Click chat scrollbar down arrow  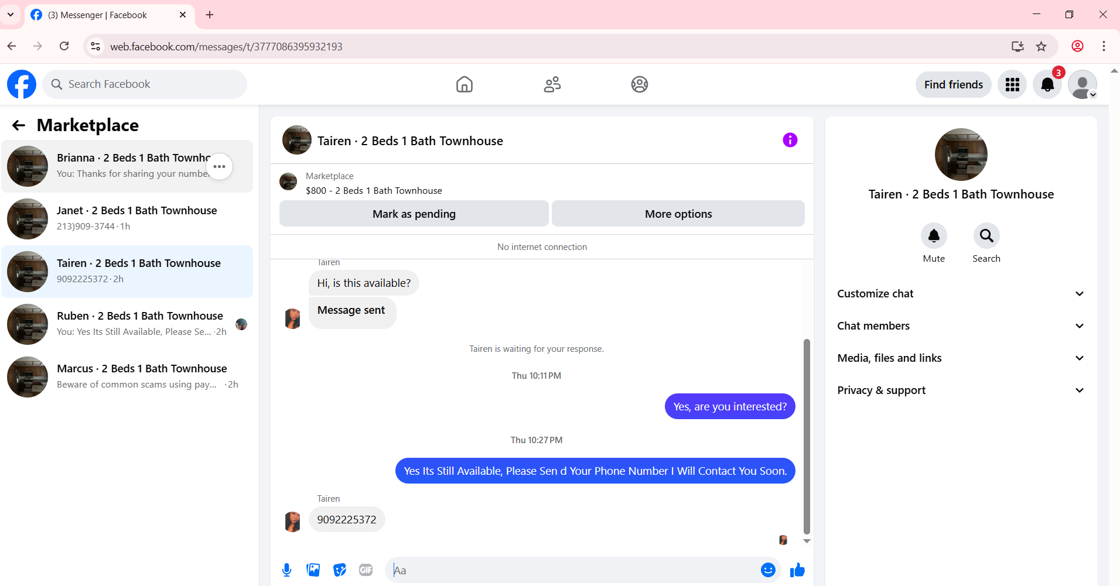point(807,542)
